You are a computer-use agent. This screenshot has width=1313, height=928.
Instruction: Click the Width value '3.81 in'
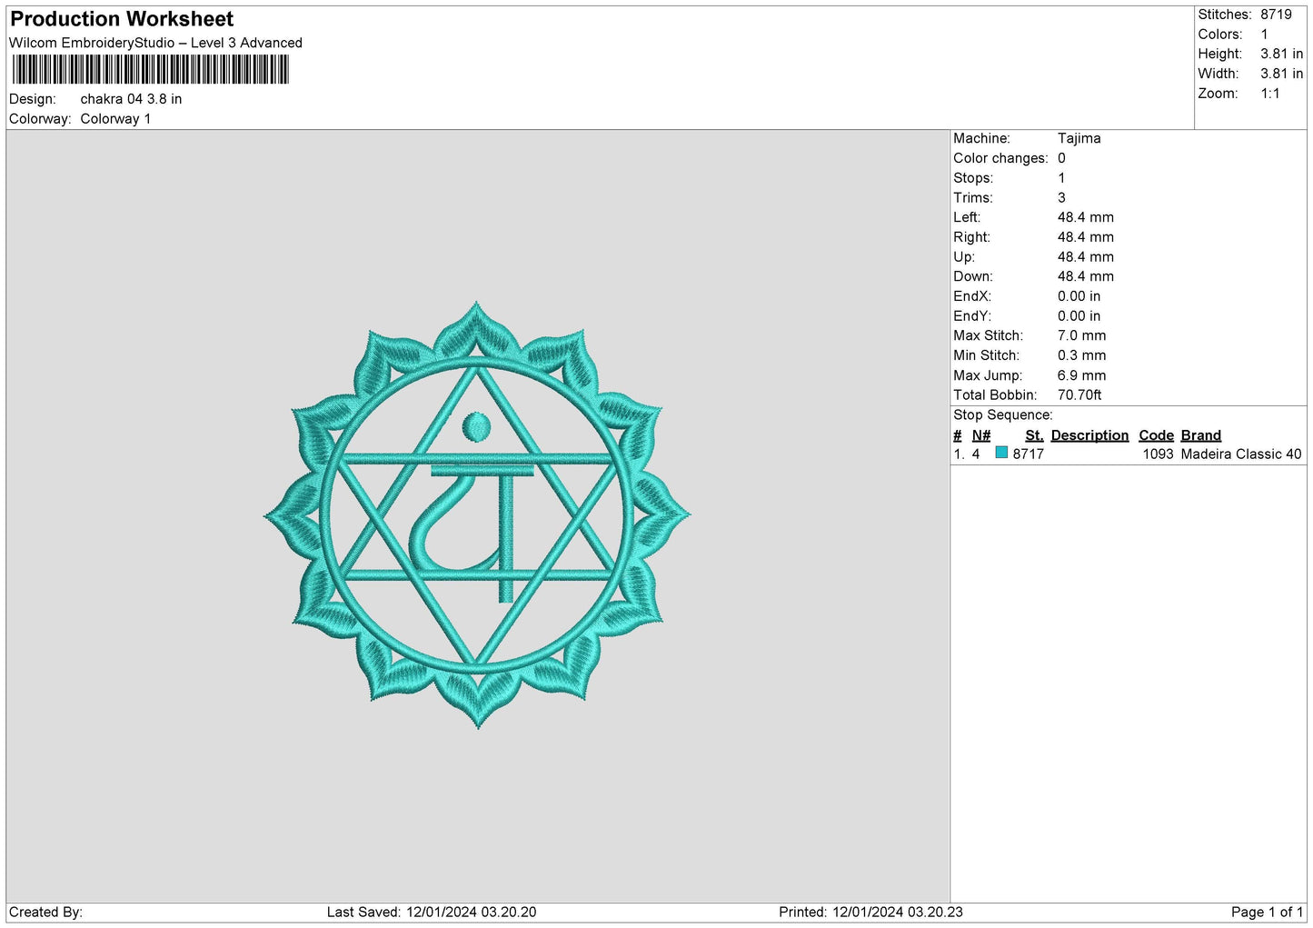(x=1281, y=74)
